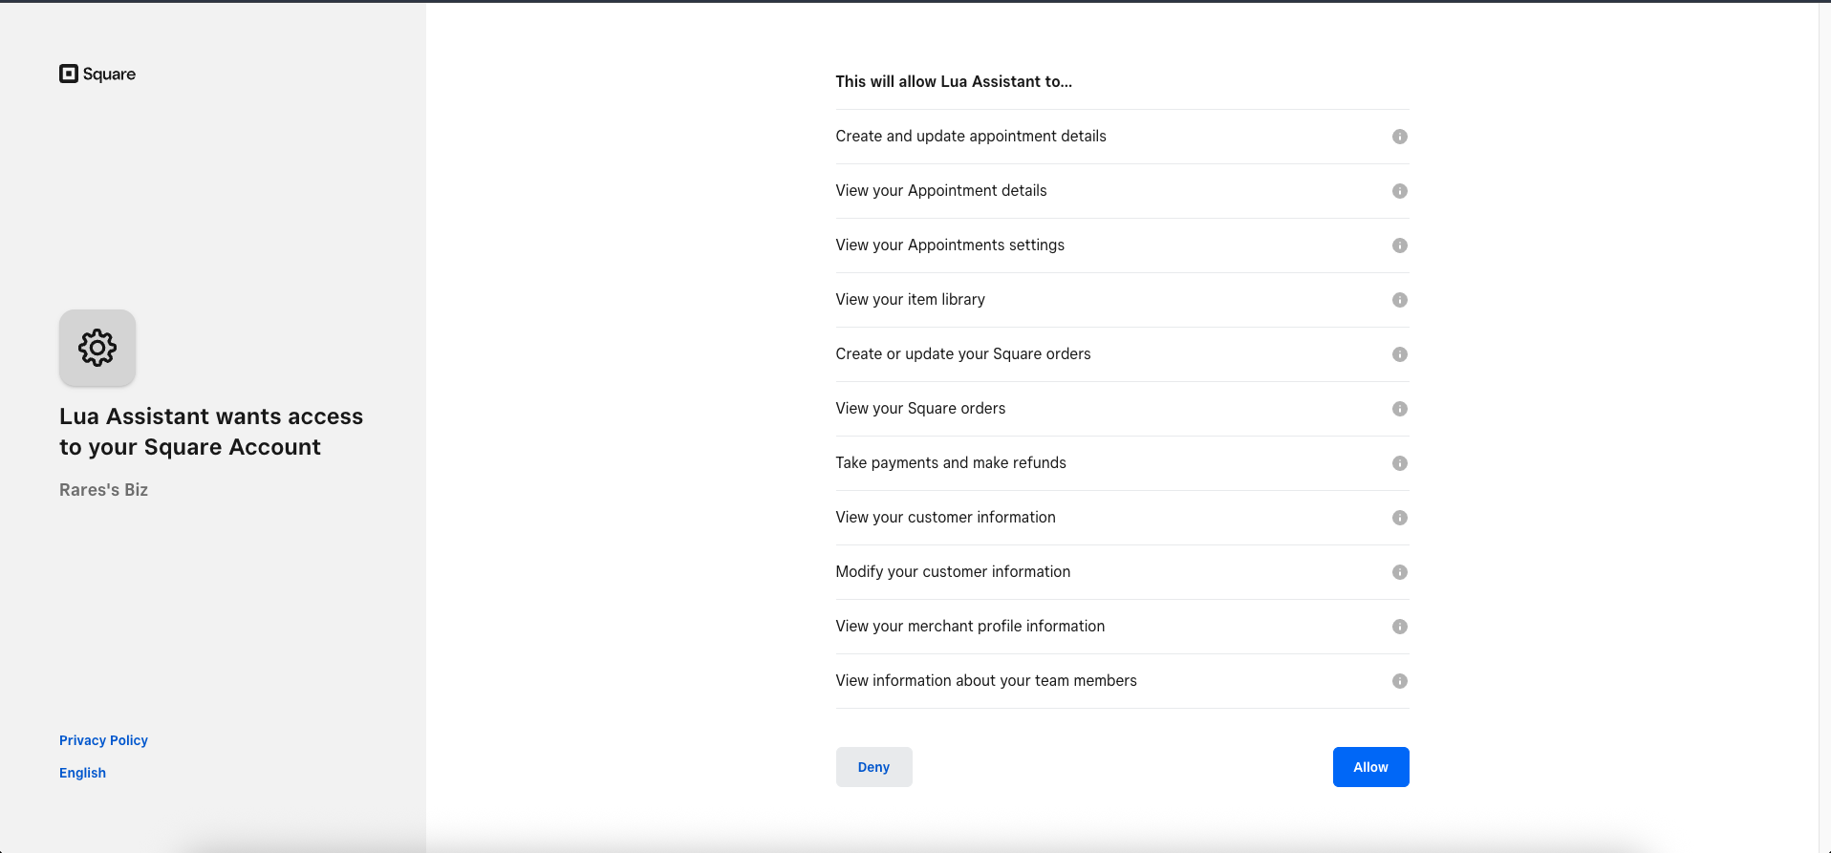Click info icon for View your merchant profile information
1831x853 pixels.
point(1399,627)
